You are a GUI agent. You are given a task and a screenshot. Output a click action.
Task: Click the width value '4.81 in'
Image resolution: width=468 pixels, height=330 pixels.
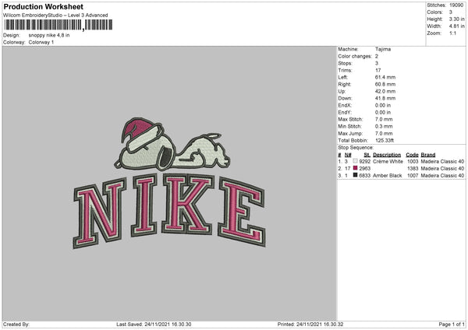click(x=456, y=26)
